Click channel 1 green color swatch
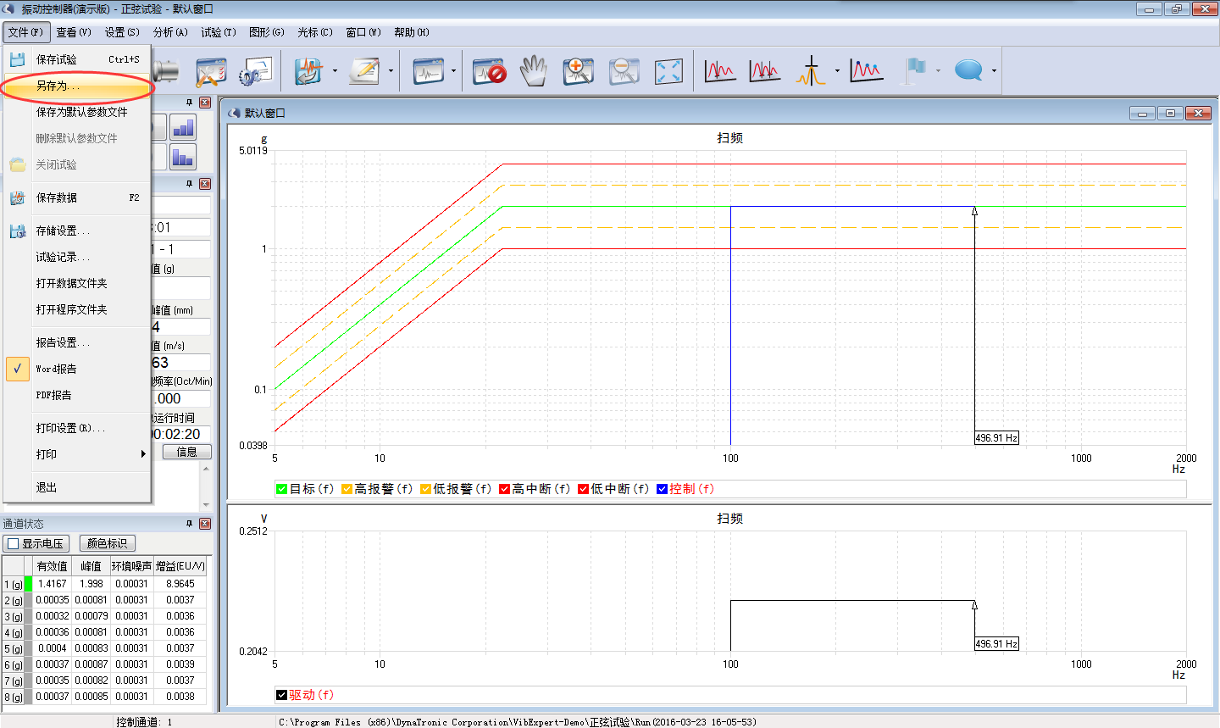The height and width of the screenshot is (728, 1220). coord(28,584)
